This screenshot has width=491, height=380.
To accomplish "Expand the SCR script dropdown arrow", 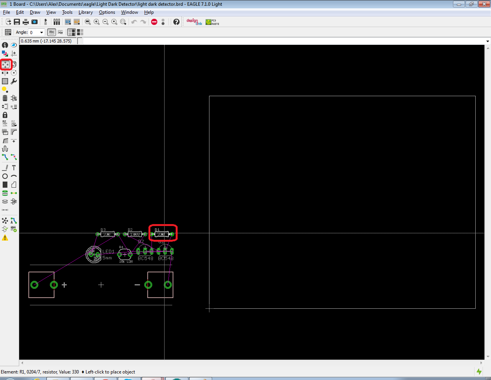I will click(71, 24).
